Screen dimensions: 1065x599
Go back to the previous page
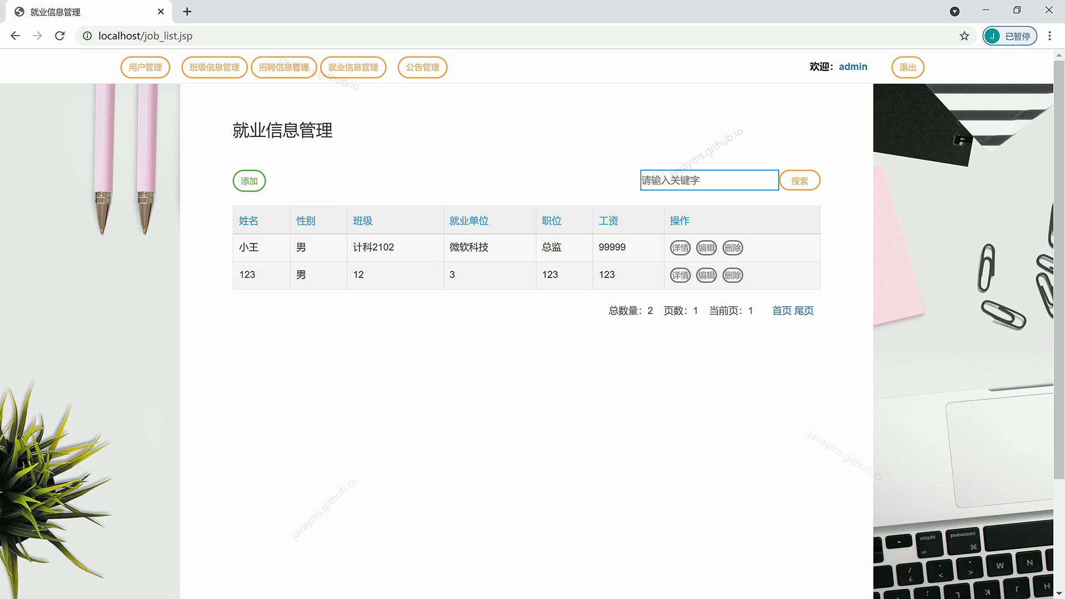tap(15, 35)
